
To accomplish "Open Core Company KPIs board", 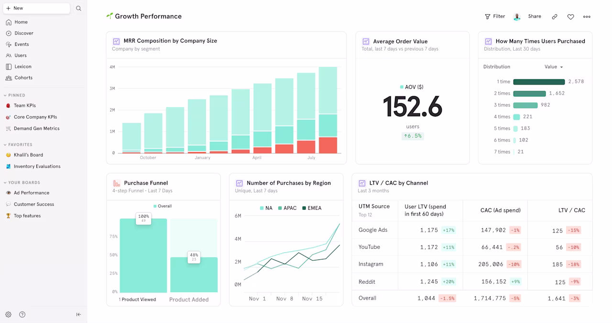I will click(35, 117).
